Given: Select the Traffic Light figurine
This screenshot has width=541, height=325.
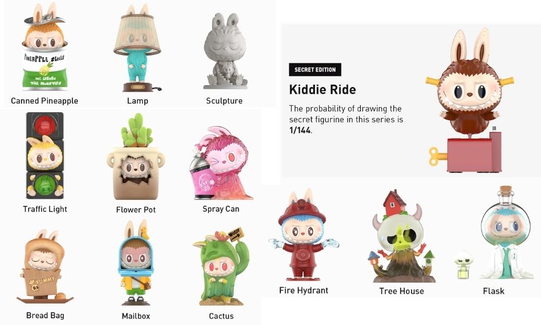Looking at the screenshot, I should click(45, 155).
